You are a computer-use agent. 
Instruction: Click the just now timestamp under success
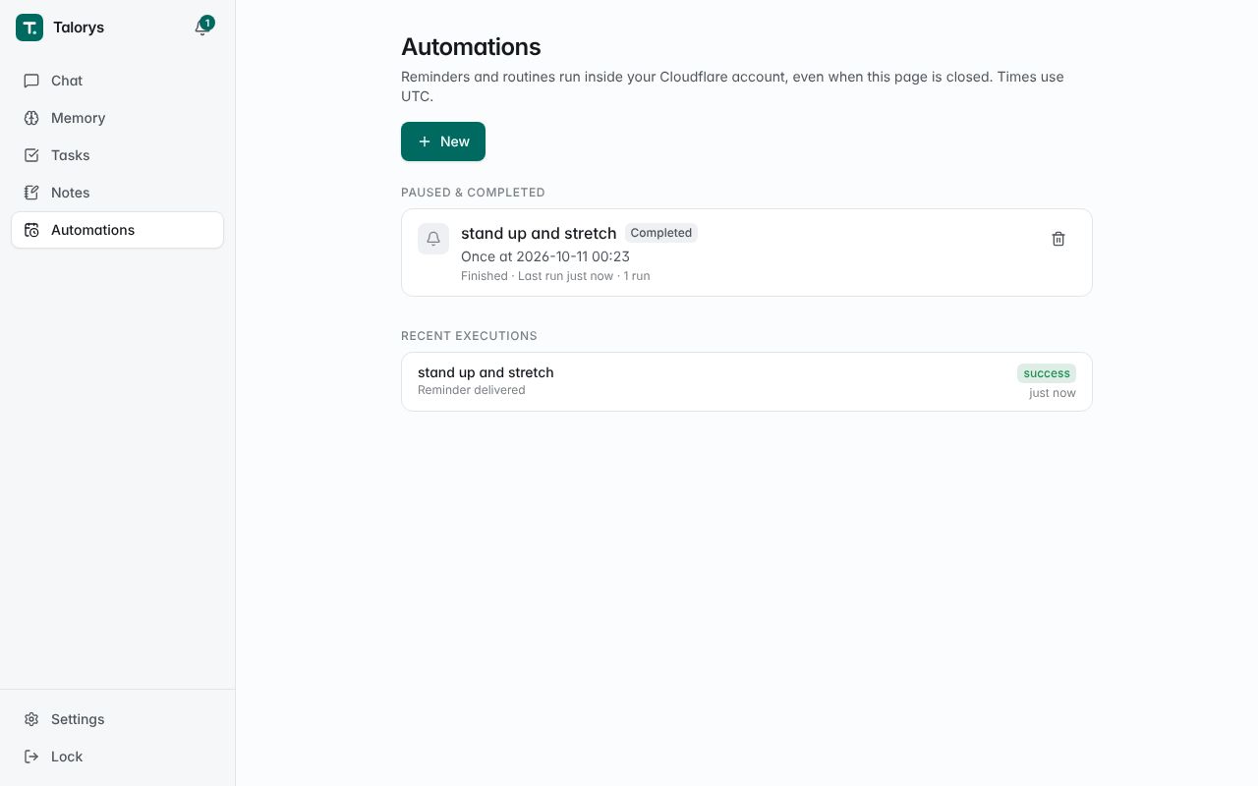[1053, 393]
